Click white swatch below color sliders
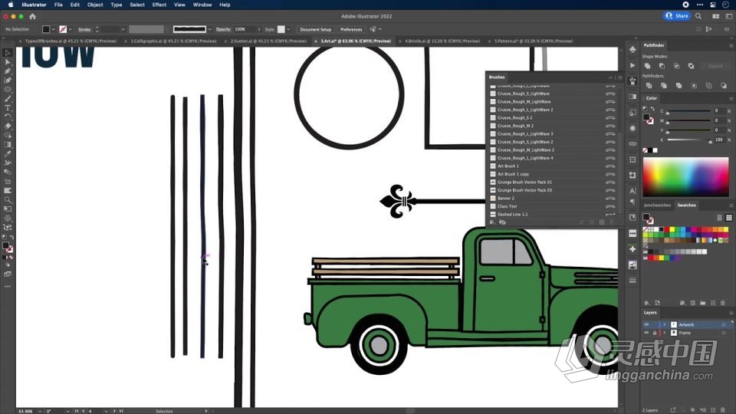 pos(655,150)
